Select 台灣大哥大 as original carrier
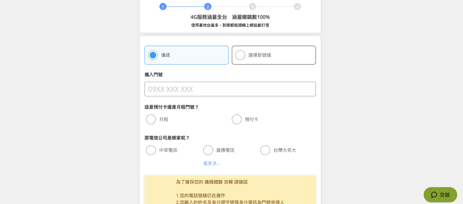This screenshot has height=204, width=463. pyautogui.click(x=265, y=150)
